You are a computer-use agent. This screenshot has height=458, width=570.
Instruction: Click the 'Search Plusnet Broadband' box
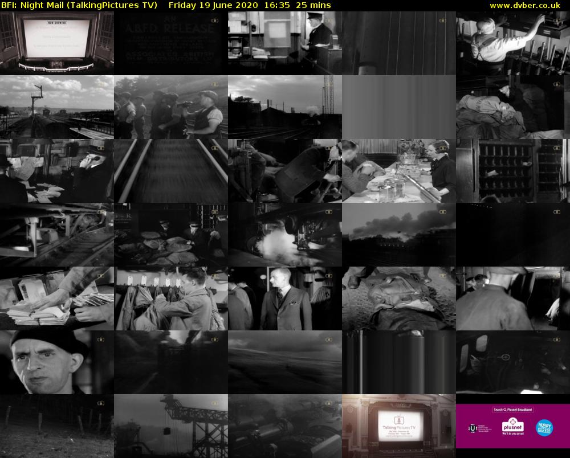[x=513, y=410]
